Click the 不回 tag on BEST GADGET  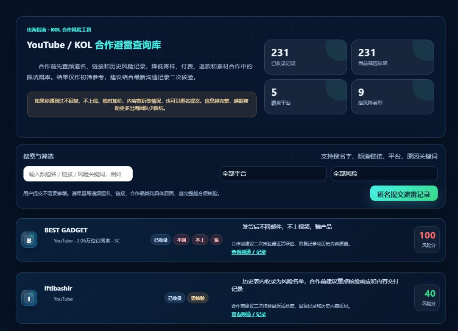182,240
